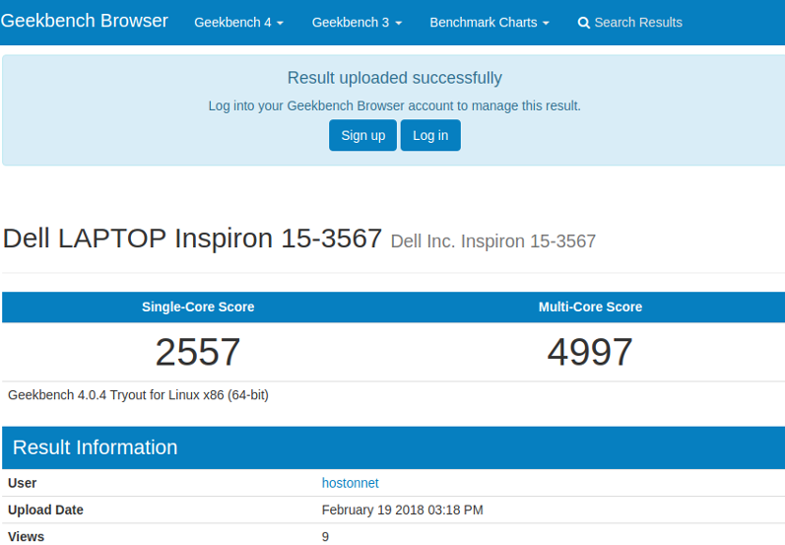The image size is (785, 545).
Task: Open the hostonnet user profile link
Action: 350,483
